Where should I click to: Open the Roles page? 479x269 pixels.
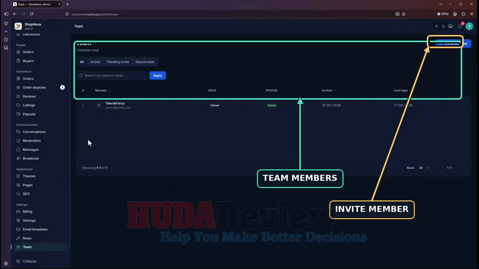pos(27,238)
